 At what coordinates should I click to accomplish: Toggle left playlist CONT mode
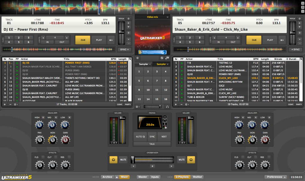(x=120, y=104)
